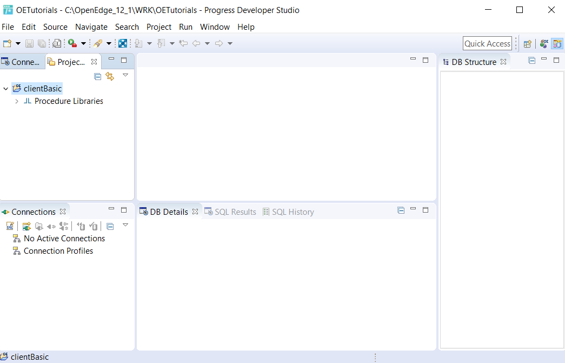Click the blue lifebuoy toolbar icon
This screenshot has width=565, height=363.
[x=123, y=44]
